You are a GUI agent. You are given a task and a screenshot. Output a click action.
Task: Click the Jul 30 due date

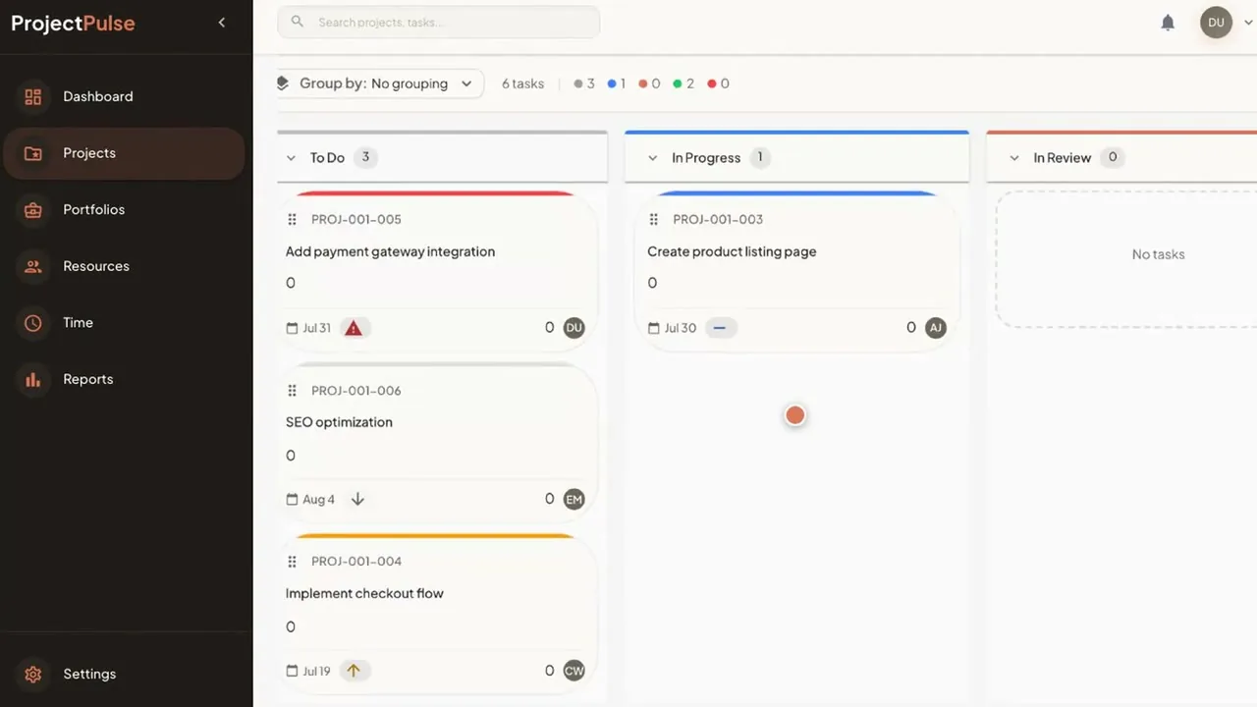(x=673, y=328)
